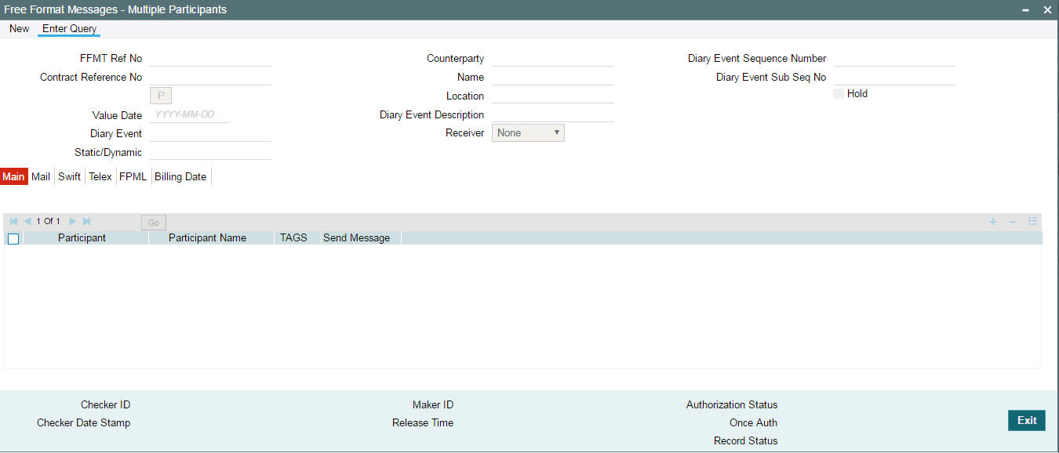The image size is (1059, 453).
Task: Click New in the menu bar
Action: point(20,29)
